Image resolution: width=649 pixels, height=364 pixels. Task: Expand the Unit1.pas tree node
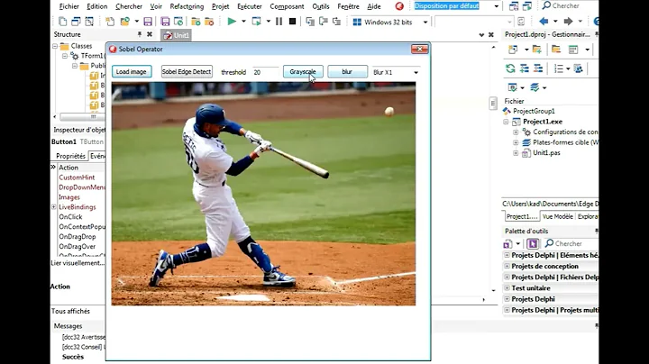(x=516, y=153)
